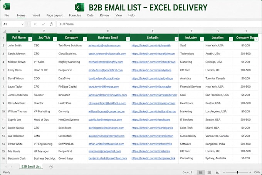The image size is (262, 175).
Task: Open the Location filter dropdown
Action: (x=231, y=39)
